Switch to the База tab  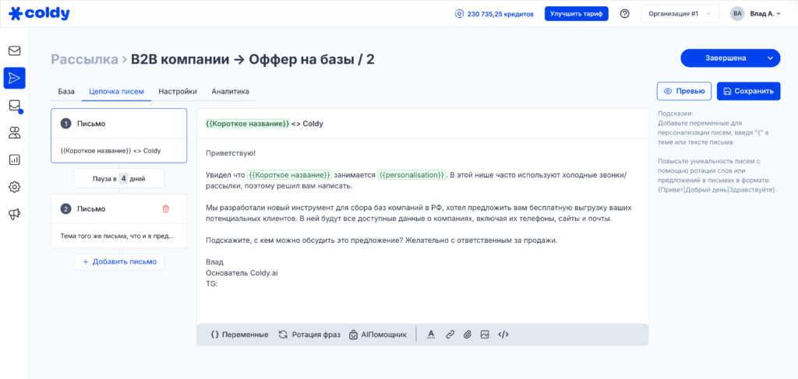pos(66,92)
